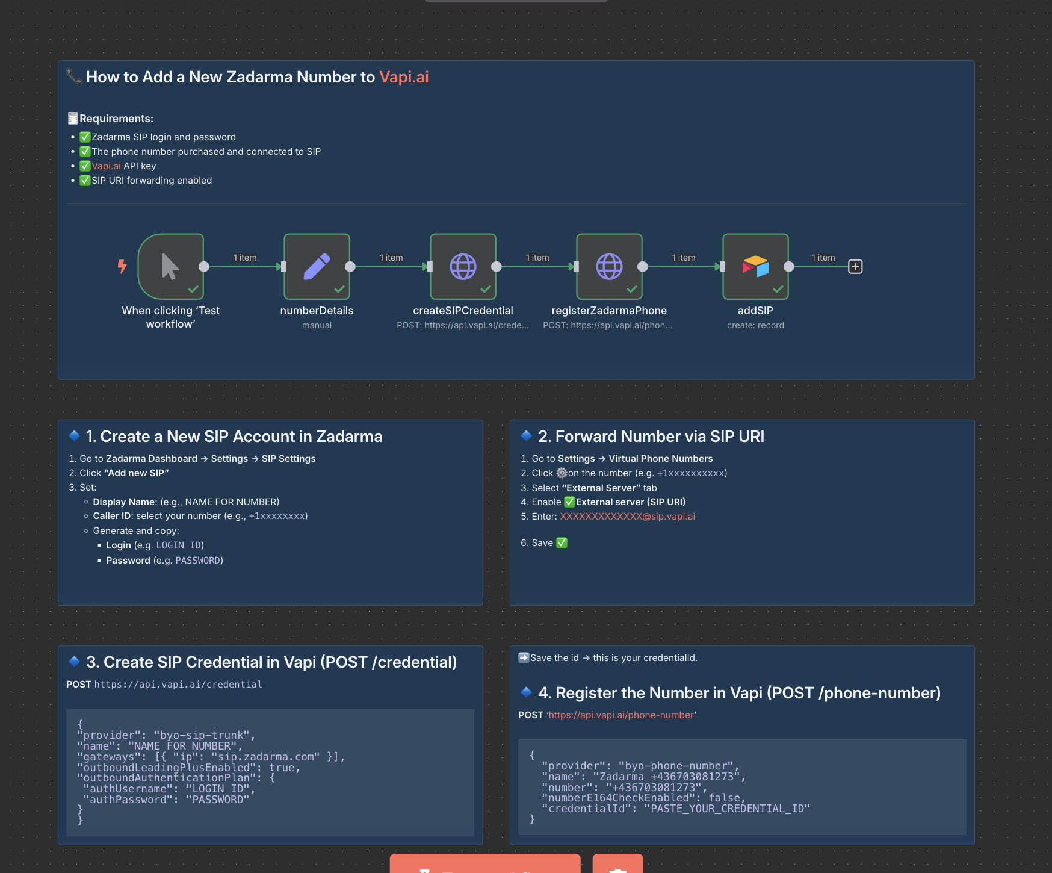Click the telephone icon beside the main title
Screen dimensions: 1052x873
coord(73,76)
